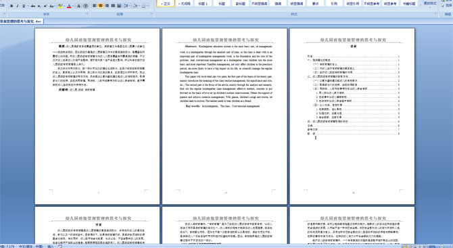The width and height of the screenshot is (453, 248).
Task: Switch to the open document's .doc tab
Action: click(22, 22)
